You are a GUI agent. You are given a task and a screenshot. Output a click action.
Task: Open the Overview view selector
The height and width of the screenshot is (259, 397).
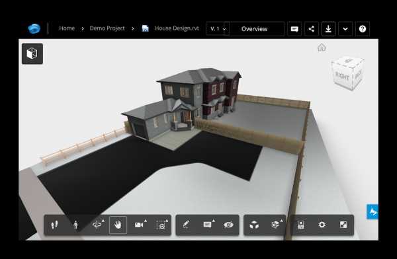(255, 29)
